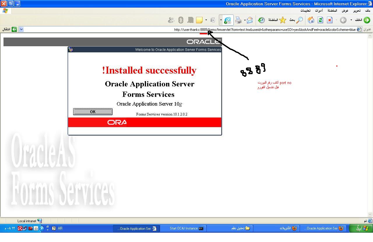Refresh the current page
This screenshot has height=242, width=373.
pos(320,20)
